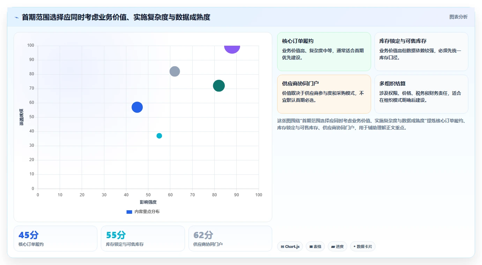This screenshot has width=482, height=265.
Task: Click the 表格 tag
Action: pyautogui.click(x=315, y=247)
